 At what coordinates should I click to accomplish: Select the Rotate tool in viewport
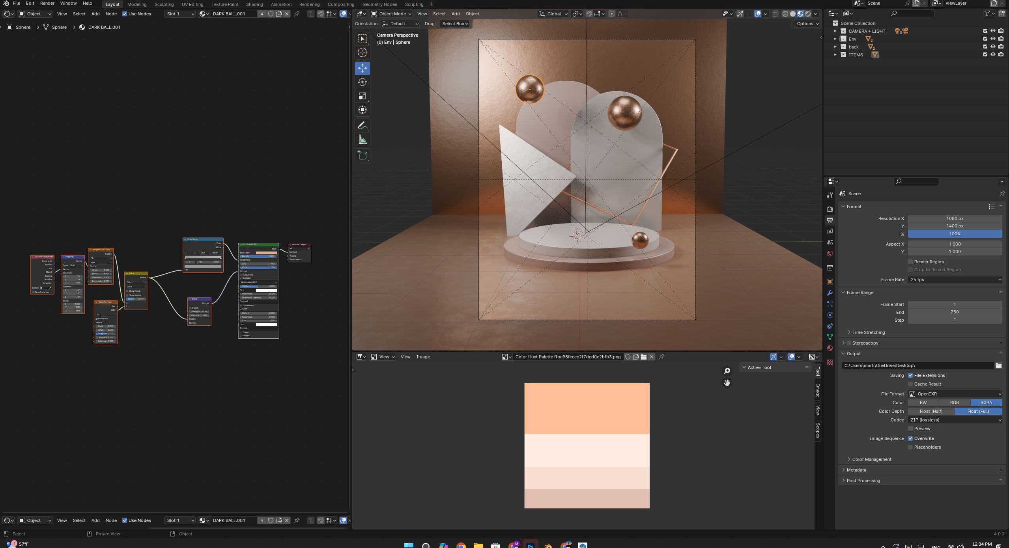[x=362, y=82]
